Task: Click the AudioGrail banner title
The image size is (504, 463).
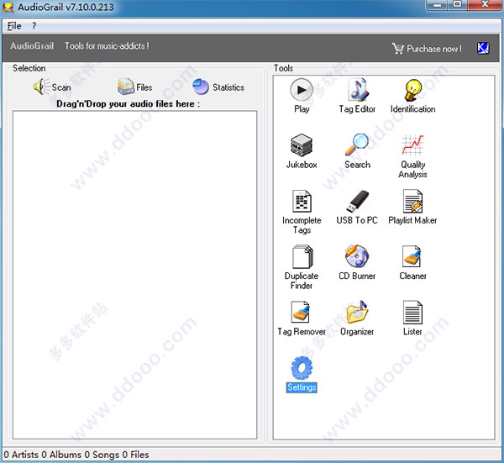Action: [x=32, y=46]
